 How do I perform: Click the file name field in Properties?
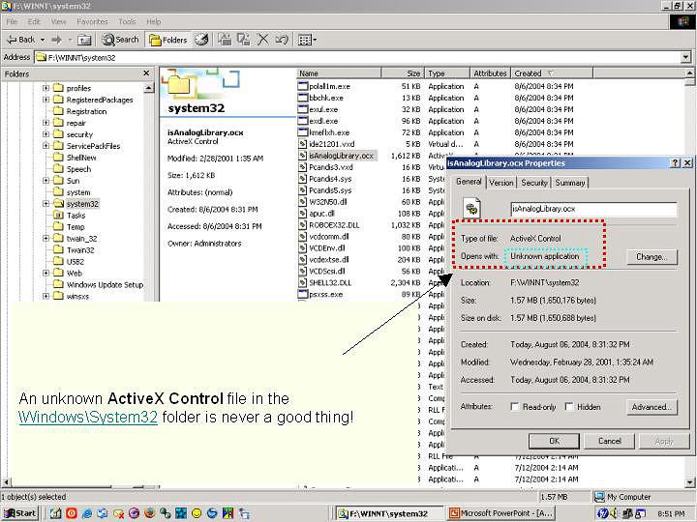(593, 209)
